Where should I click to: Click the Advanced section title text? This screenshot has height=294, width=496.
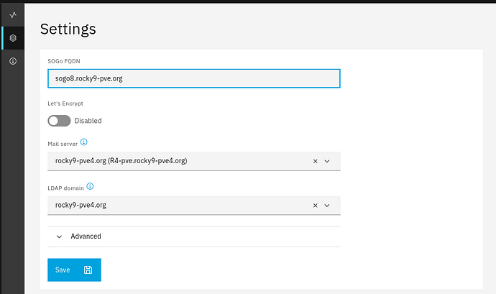[x=86, y=236]
